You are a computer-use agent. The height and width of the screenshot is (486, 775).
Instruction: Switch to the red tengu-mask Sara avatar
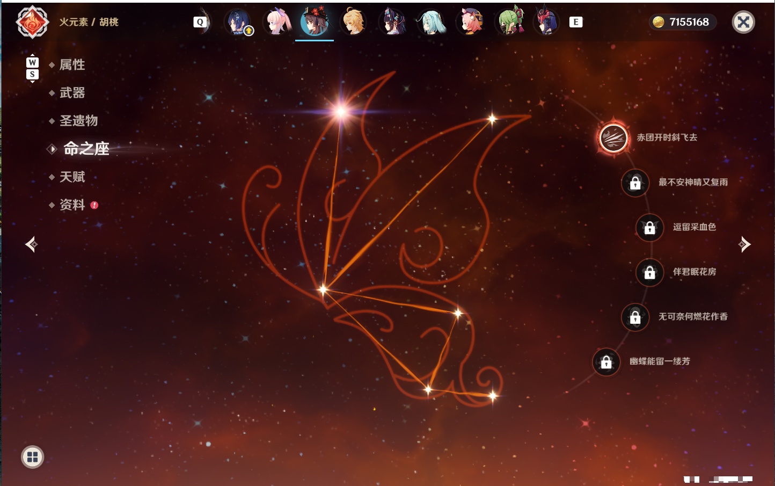[x=547, y=21]
